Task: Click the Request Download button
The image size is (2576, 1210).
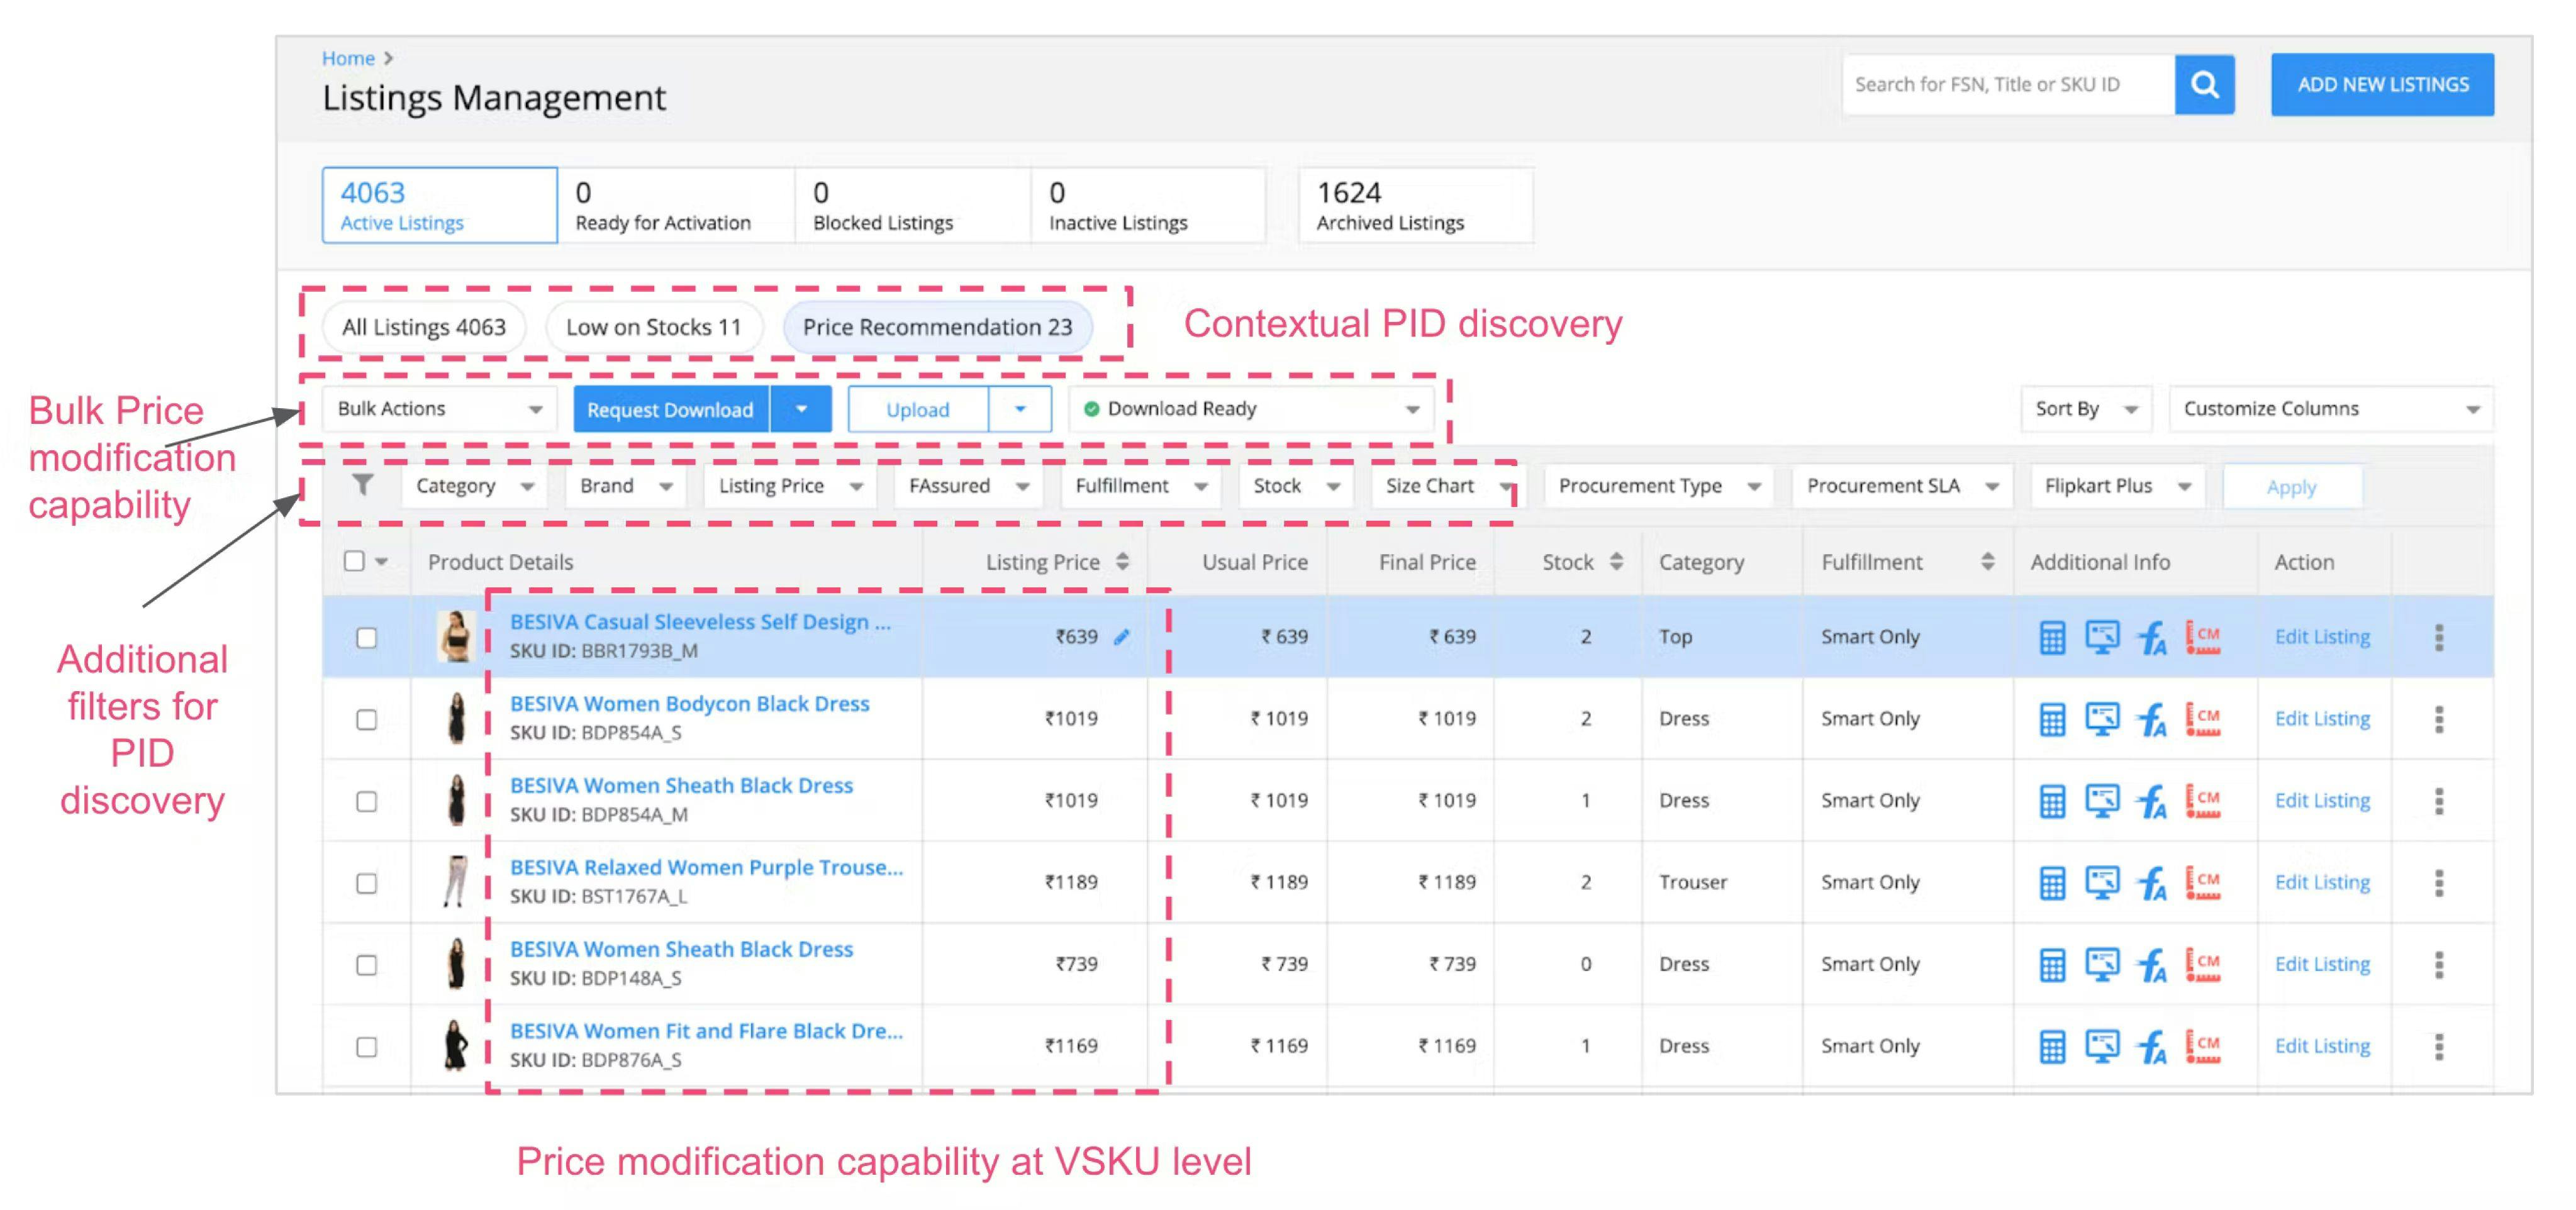Action: (671, 409)
